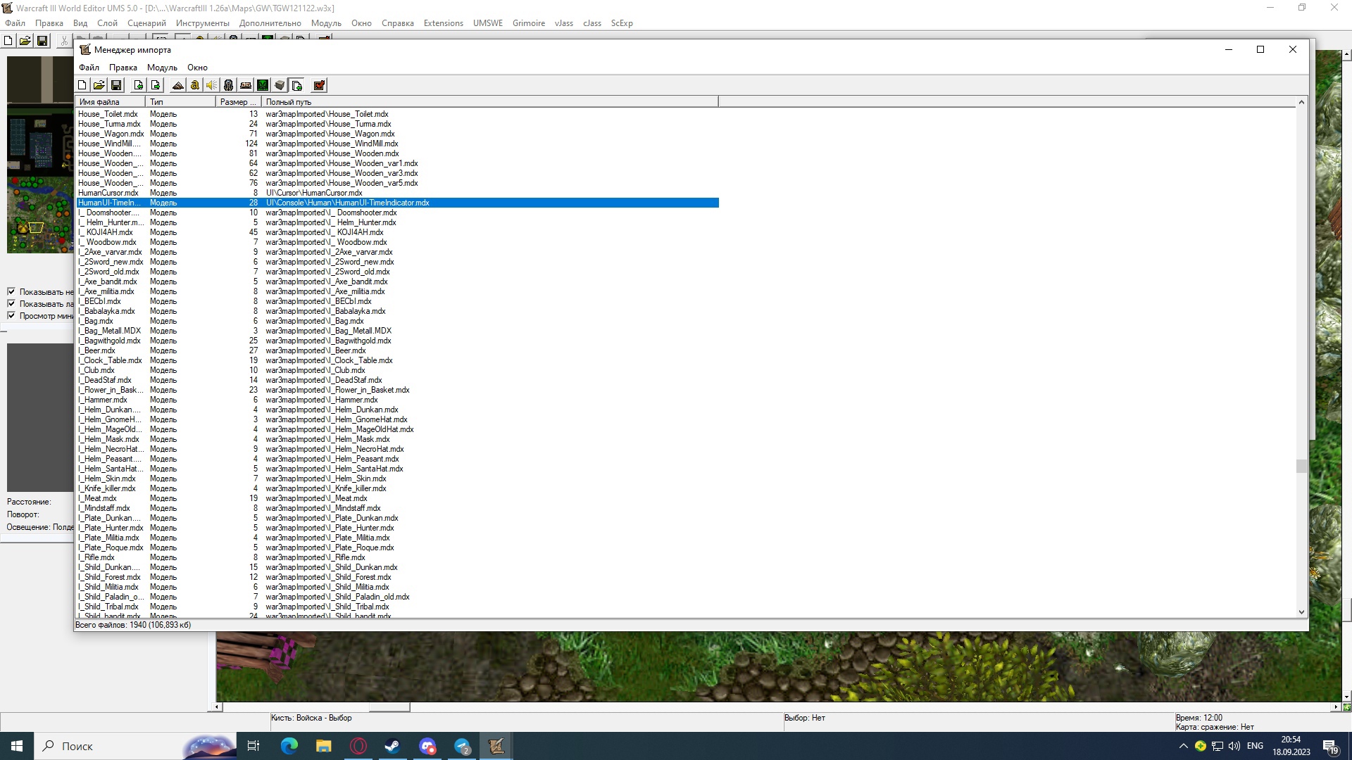Open Steam from the taskbar

[x=392, y=746]
